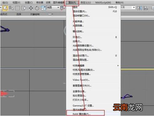Activate the Select and Move tool

click(31, 8)
